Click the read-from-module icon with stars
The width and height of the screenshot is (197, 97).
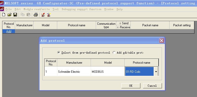(x=49, y=15)
